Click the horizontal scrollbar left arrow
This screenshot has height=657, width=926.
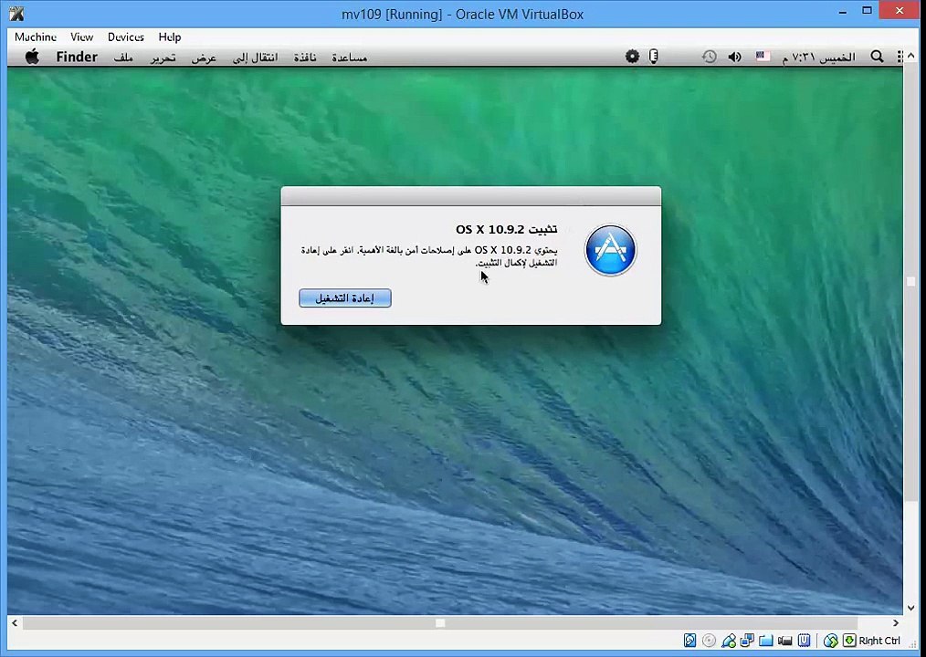[x=15, y=622]
